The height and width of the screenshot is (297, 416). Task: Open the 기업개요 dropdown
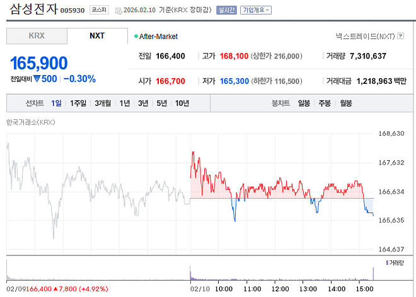256,10
